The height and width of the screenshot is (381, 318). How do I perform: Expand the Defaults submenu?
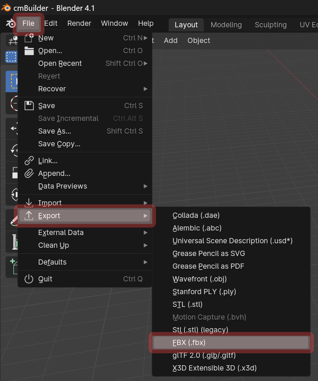[86, 262]
